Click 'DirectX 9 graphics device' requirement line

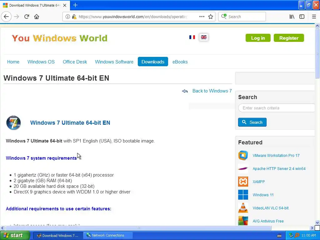click(72, 192)
